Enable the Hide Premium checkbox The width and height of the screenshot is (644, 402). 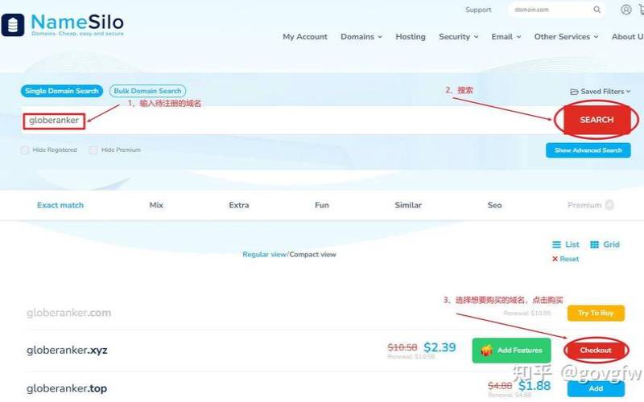93,150
